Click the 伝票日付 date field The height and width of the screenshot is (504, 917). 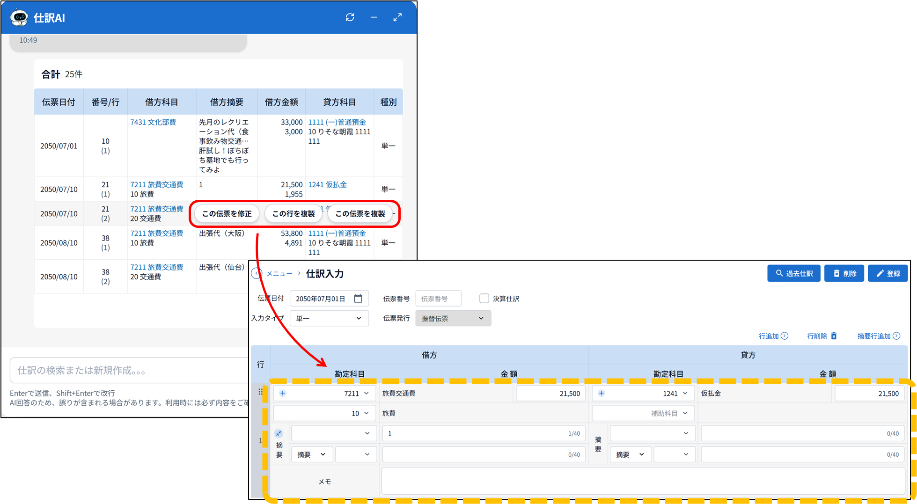[x=329, y=299]
